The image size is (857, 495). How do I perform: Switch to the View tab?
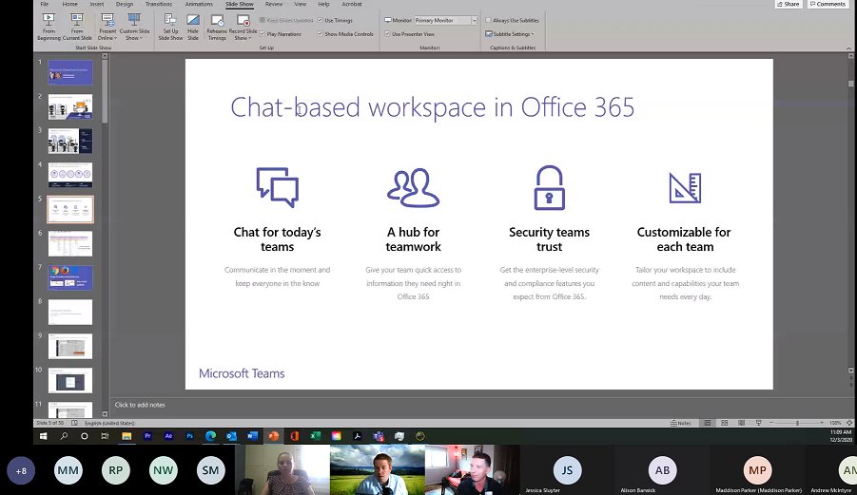click(x=301, y=4)
